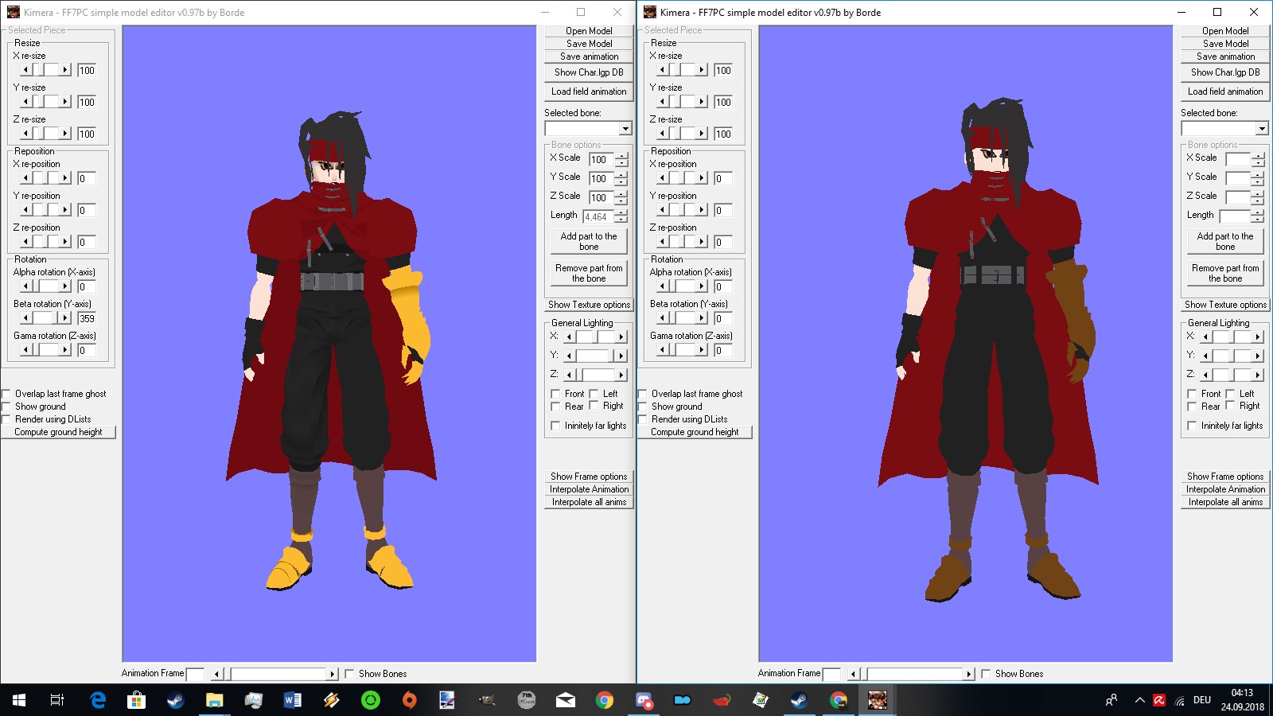Click the Kimera icon on the taskbar

click(x=877, y=700)
